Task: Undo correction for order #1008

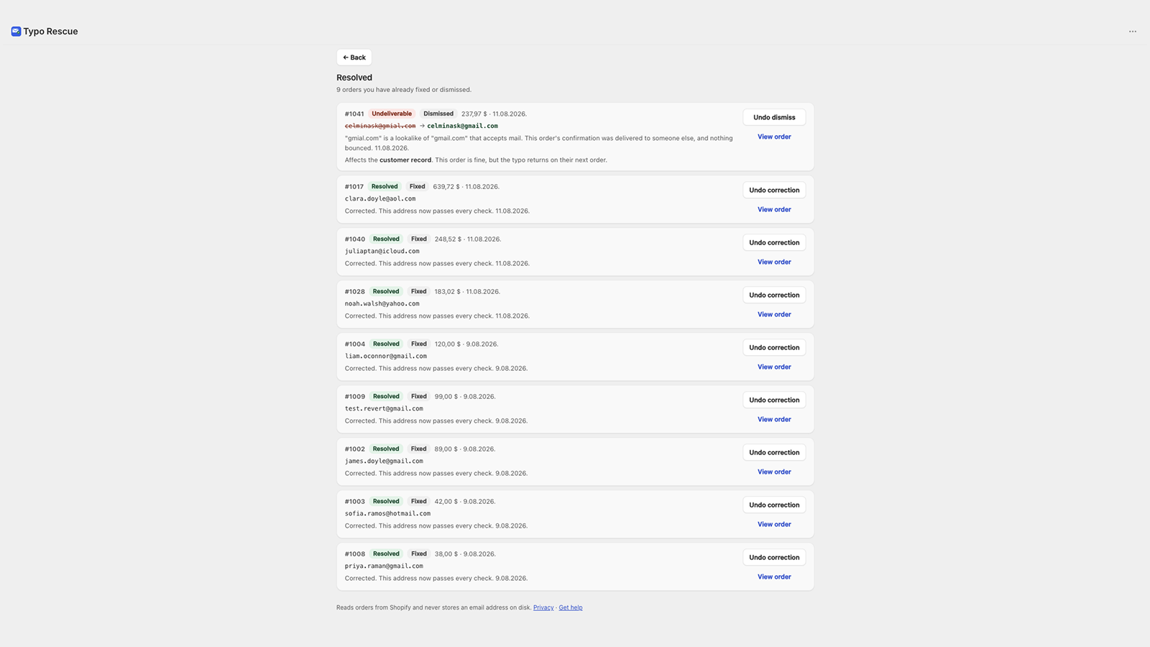Action: pyautogui.click(x=774, y=557)
